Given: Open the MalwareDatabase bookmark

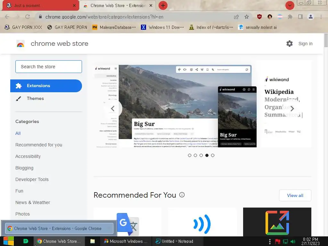Looking at the screenshot, I should (114, 28).
